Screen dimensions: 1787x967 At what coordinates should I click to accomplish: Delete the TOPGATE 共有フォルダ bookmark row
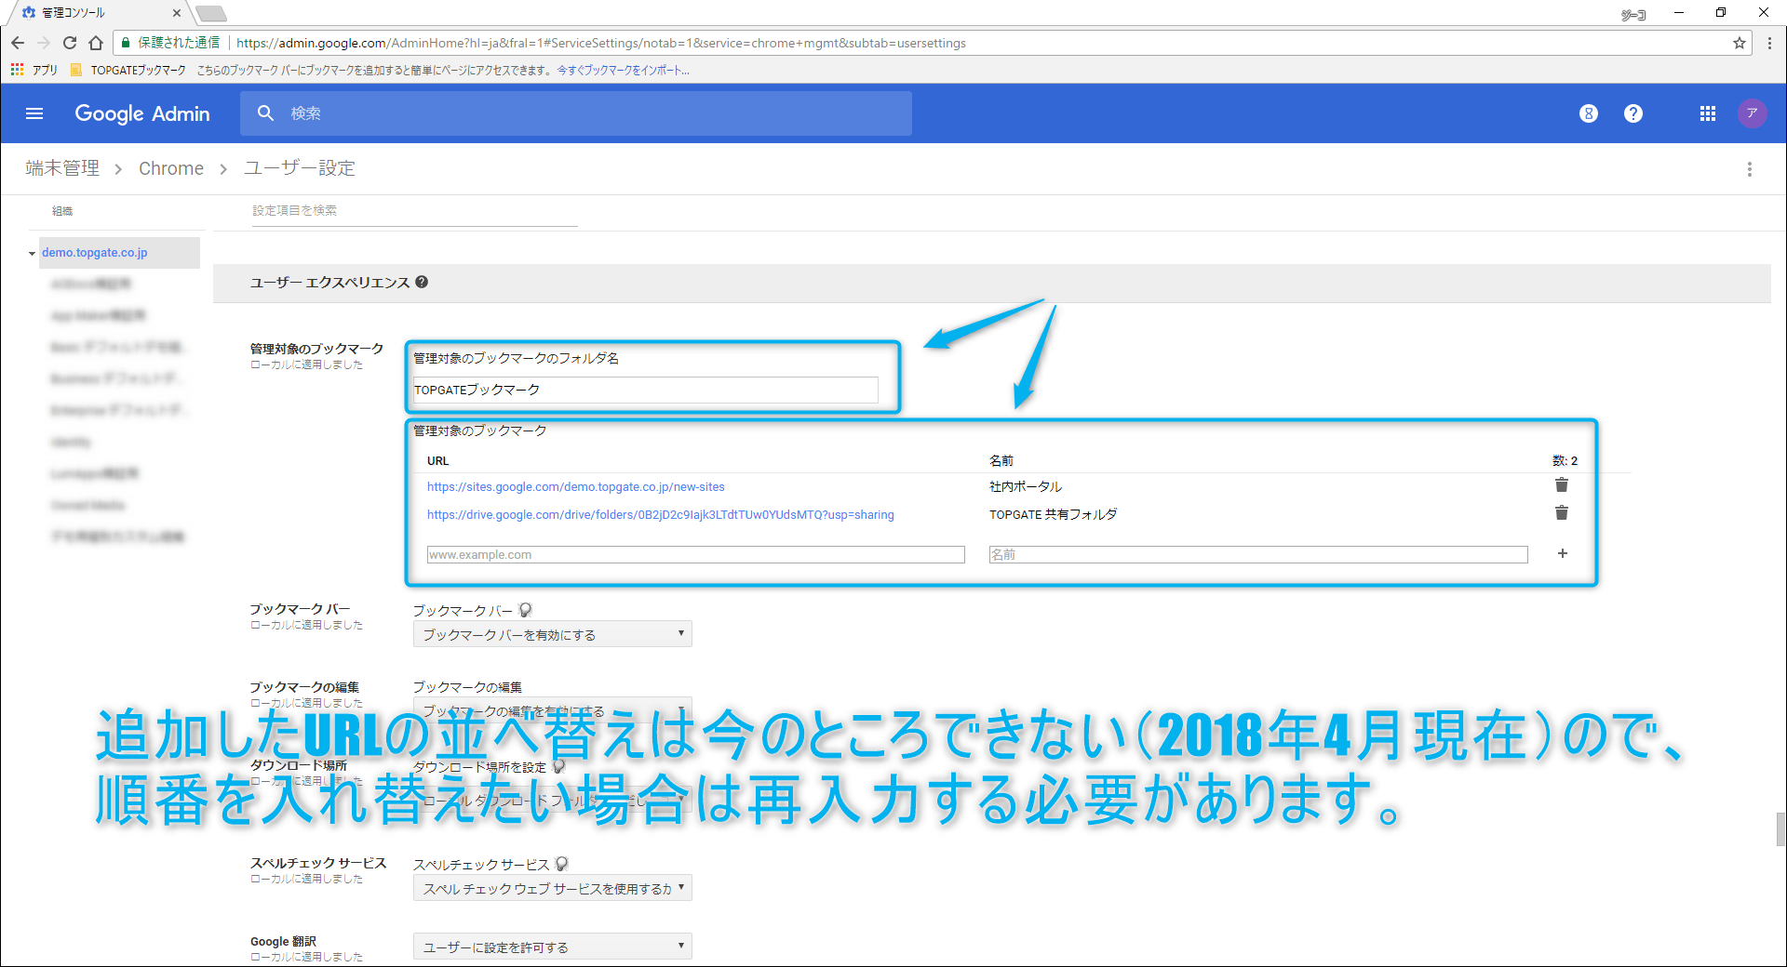coord(1562,513)
